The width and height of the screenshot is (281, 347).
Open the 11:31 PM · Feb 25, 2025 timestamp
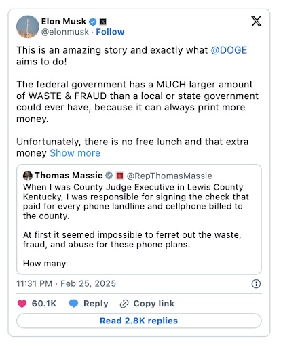click(x=66, y=283)
